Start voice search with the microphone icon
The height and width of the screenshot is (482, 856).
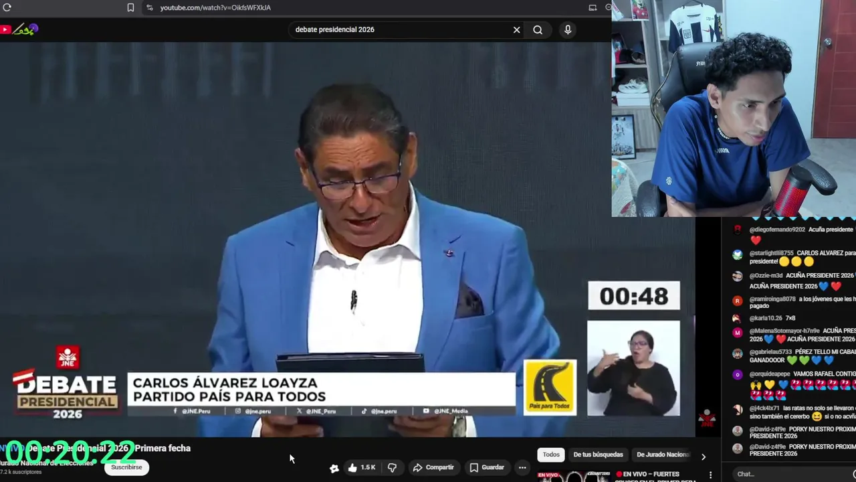click(x=568, y=29)
